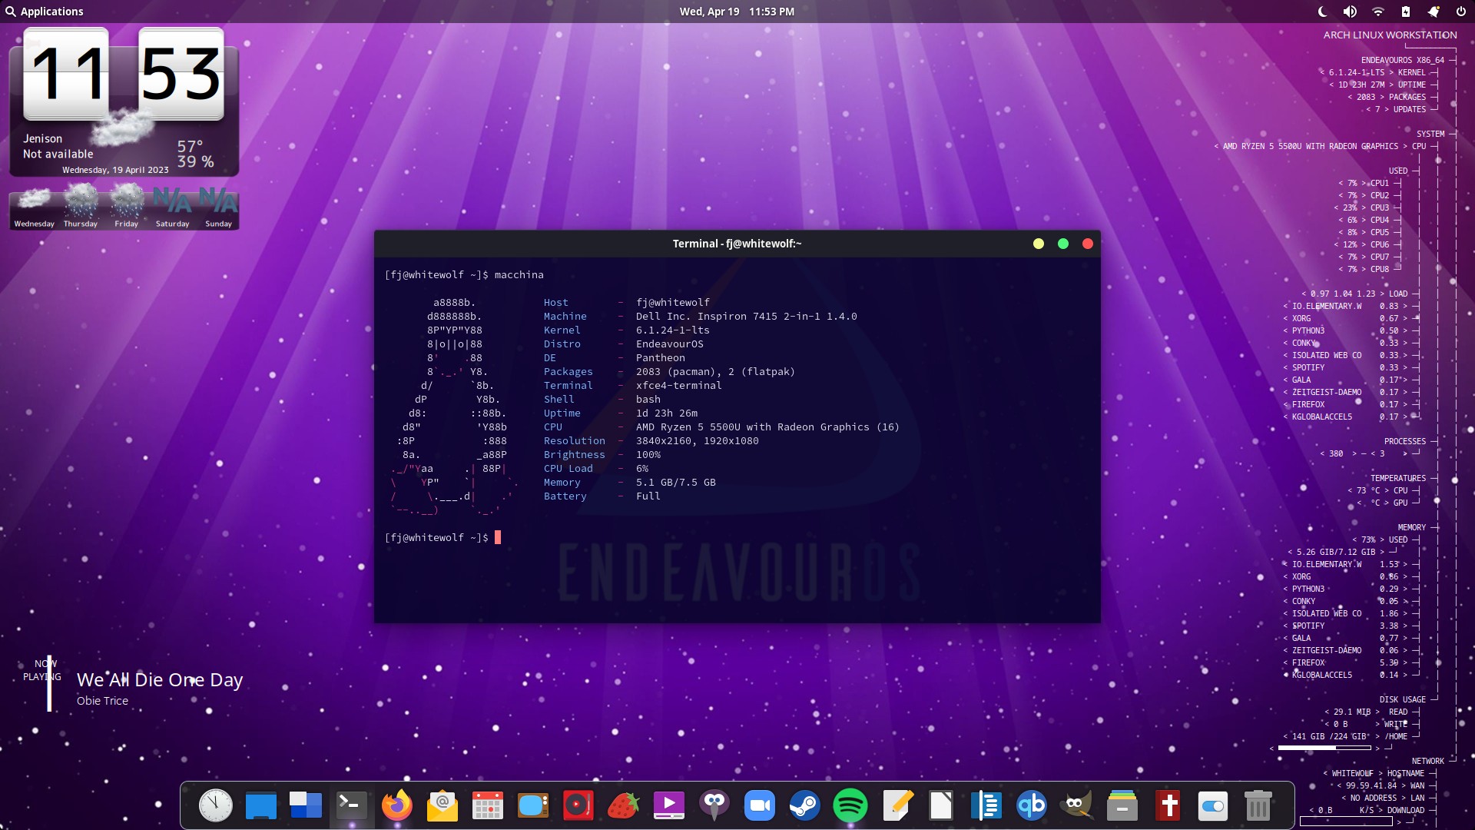This screenshot has height=830, width=1475.
Task: Open the battery power indicator
Action: (1405, 12)
